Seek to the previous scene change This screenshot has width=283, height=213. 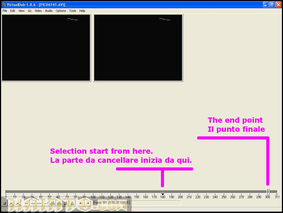[66, 203]
